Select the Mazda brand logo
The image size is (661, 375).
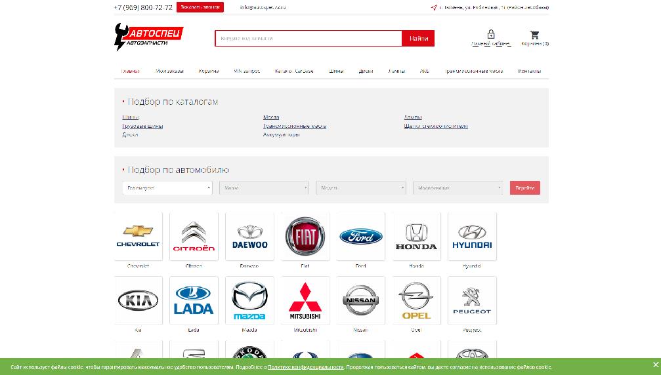click(249, 300)
